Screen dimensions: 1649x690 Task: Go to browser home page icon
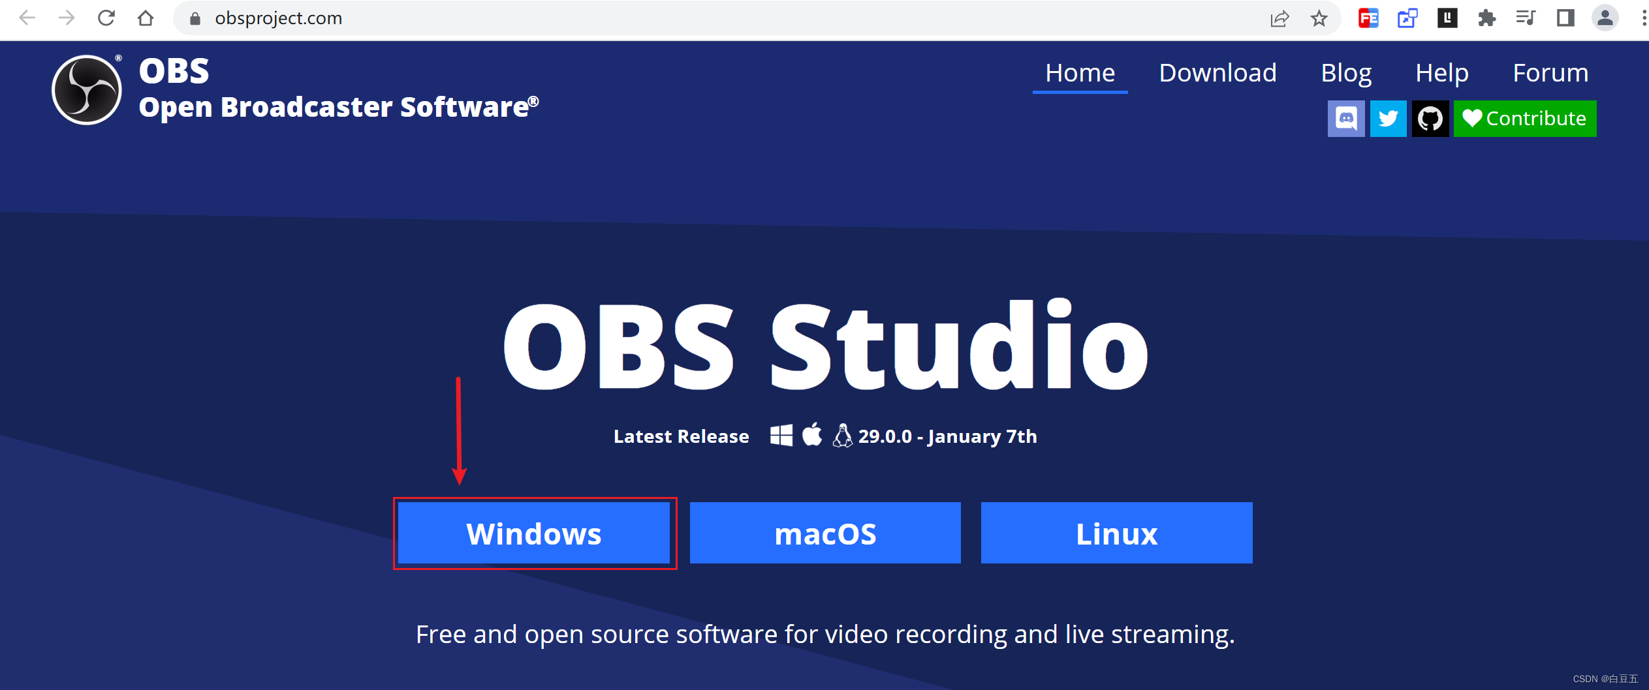coord(146,18)
